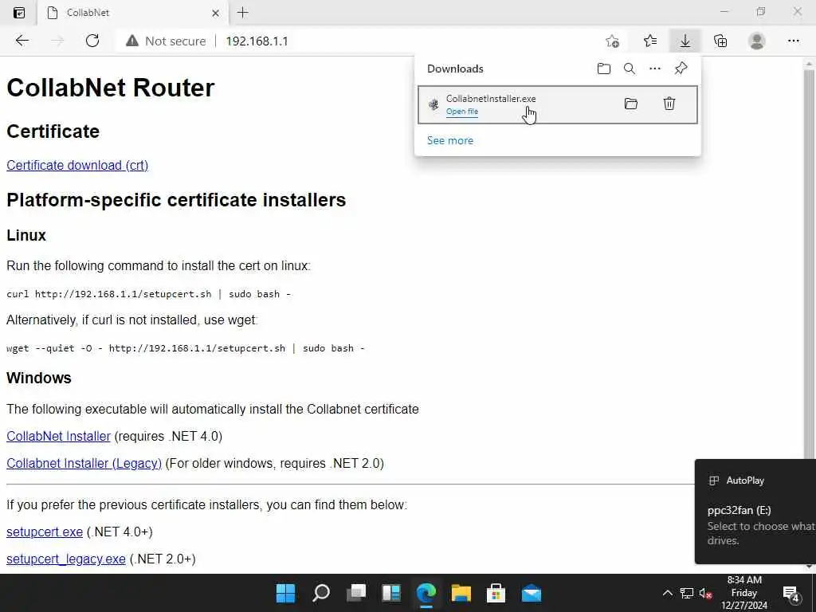Click Open file under CollabnetInstaller.exe
Screen dimensions: 816x612
461,112
